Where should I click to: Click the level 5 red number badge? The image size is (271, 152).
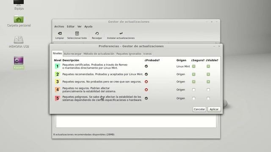point(58,98)
